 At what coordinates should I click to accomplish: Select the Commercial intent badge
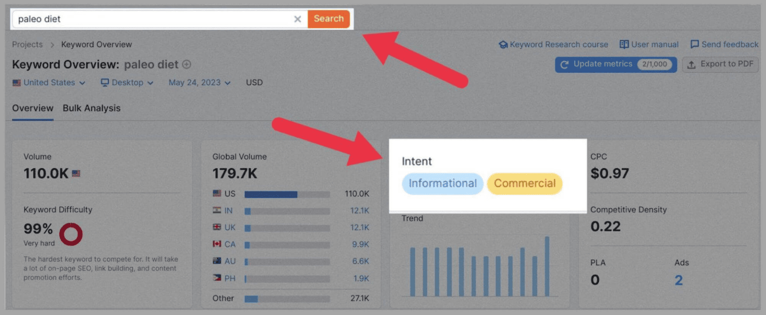(x=524, y=184)
